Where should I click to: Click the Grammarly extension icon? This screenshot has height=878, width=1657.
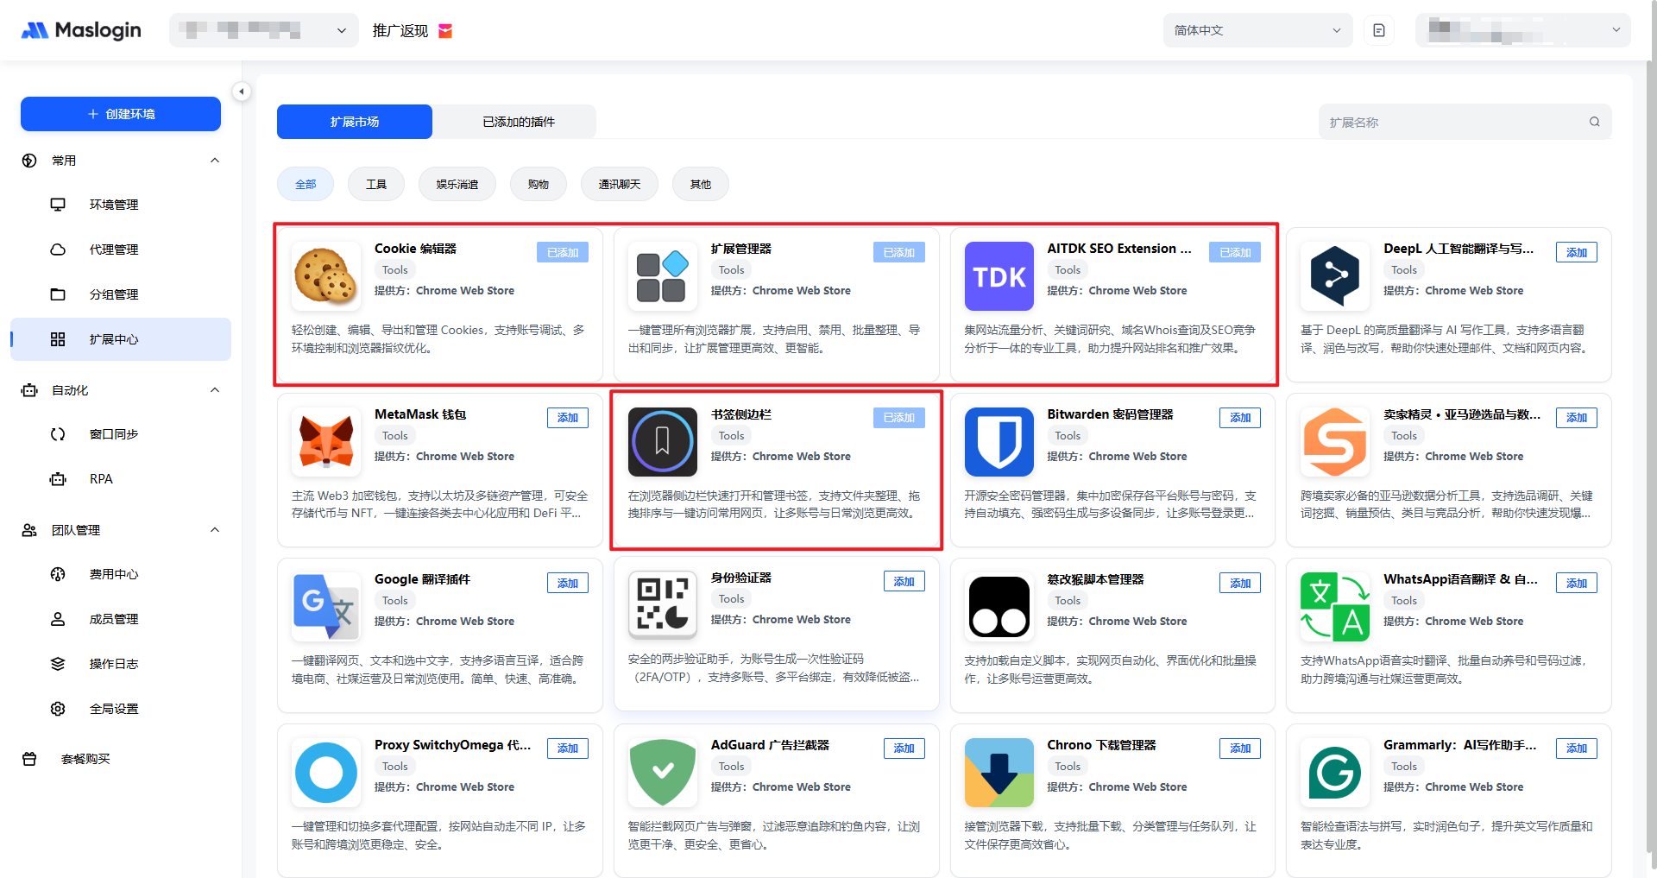click(1334, 773)
